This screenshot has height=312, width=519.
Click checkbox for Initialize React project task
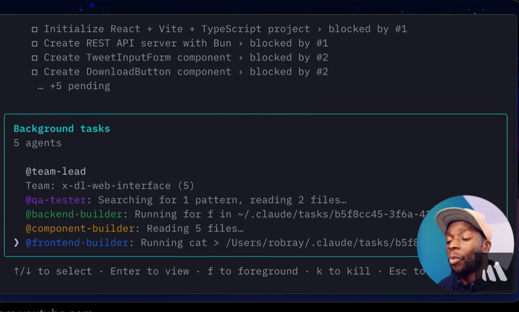tap(35, 29)
